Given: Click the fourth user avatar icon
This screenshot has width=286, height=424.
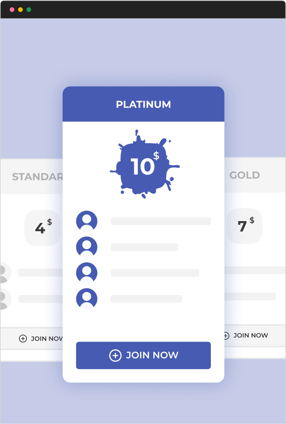Looking at the screenshot, I should tap(86, 299).
